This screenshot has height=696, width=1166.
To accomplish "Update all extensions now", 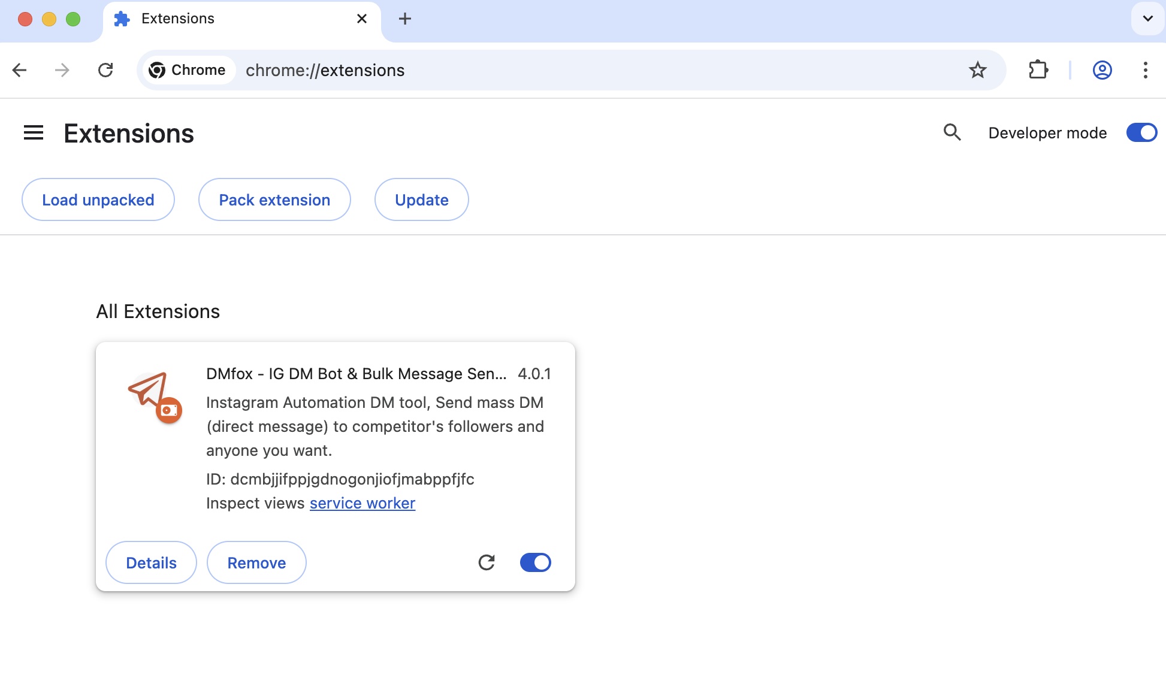I will tap(422, 199).
